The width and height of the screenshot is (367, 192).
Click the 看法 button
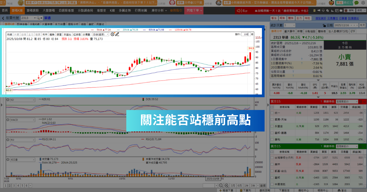pos(274,18)
